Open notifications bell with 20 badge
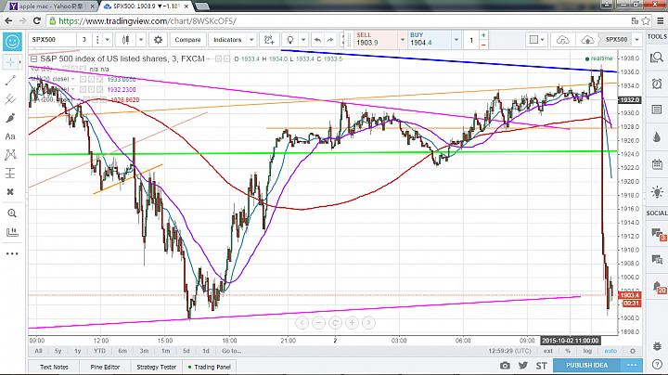The width and height of the screenshot is (668, 375). point(657,287)
